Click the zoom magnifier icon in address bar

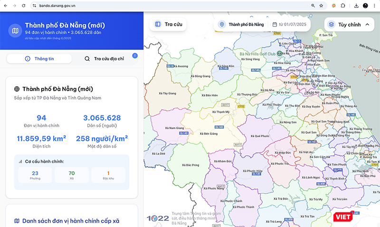click(x=313, y=6)
